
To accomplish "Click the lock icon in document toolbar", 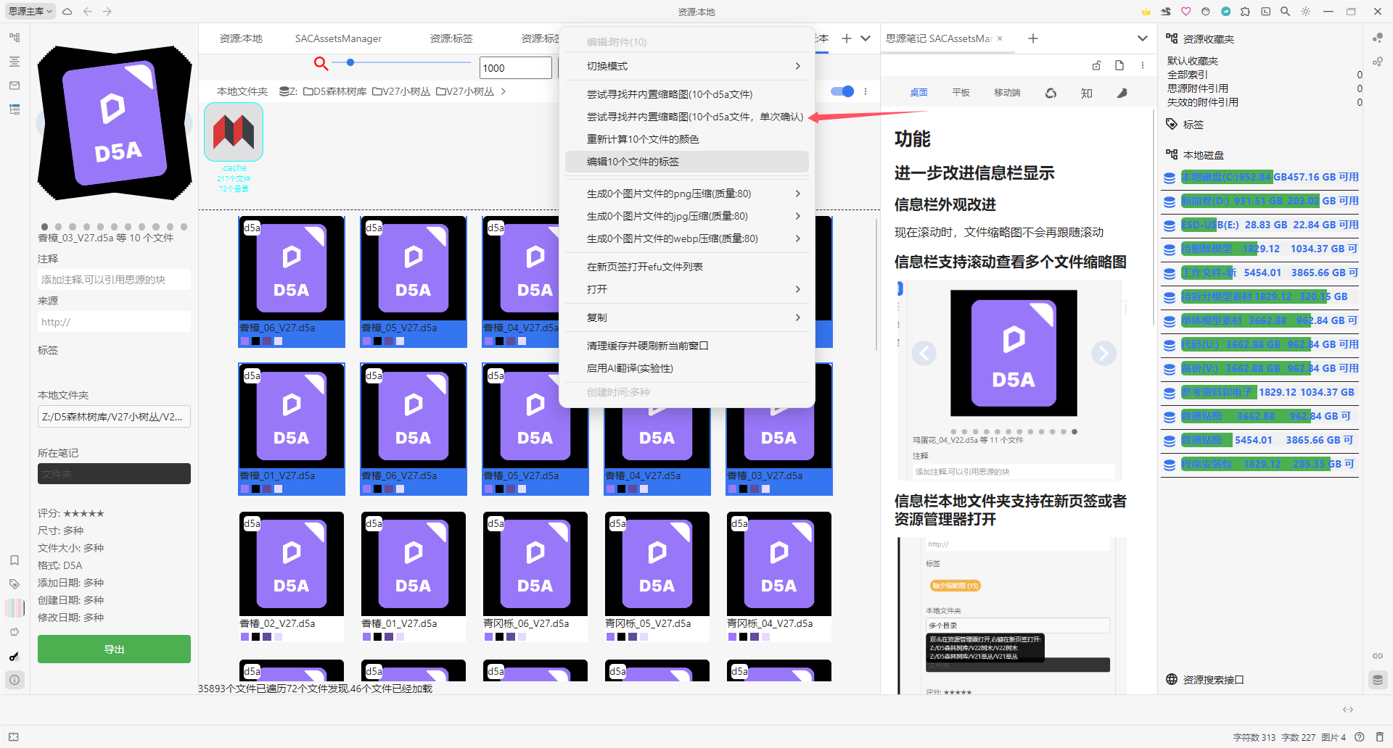I will click(x=1096, y=66).
